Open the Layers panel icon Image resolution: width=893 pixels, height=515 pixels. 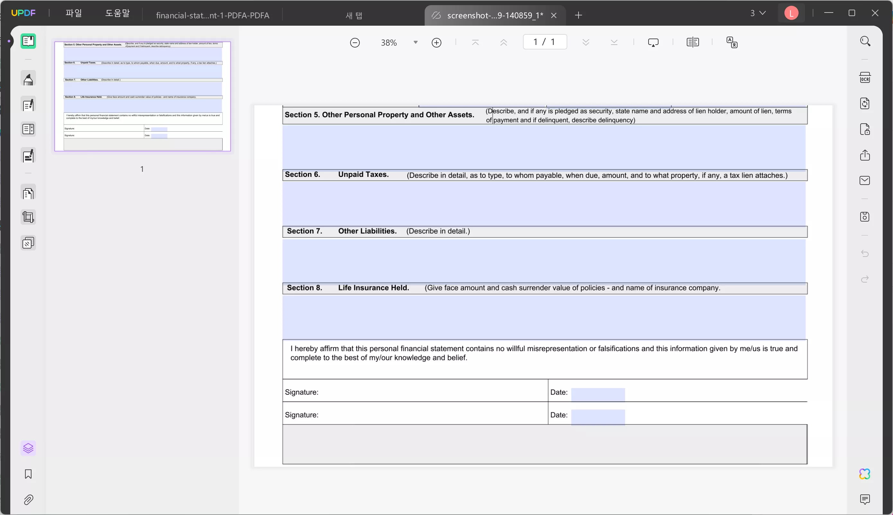(28, 448)
